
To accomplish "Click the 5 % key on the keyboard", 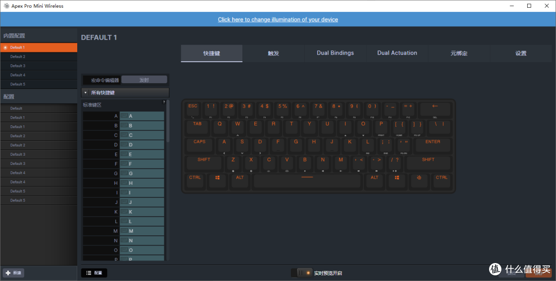I will tap(283, 109).
